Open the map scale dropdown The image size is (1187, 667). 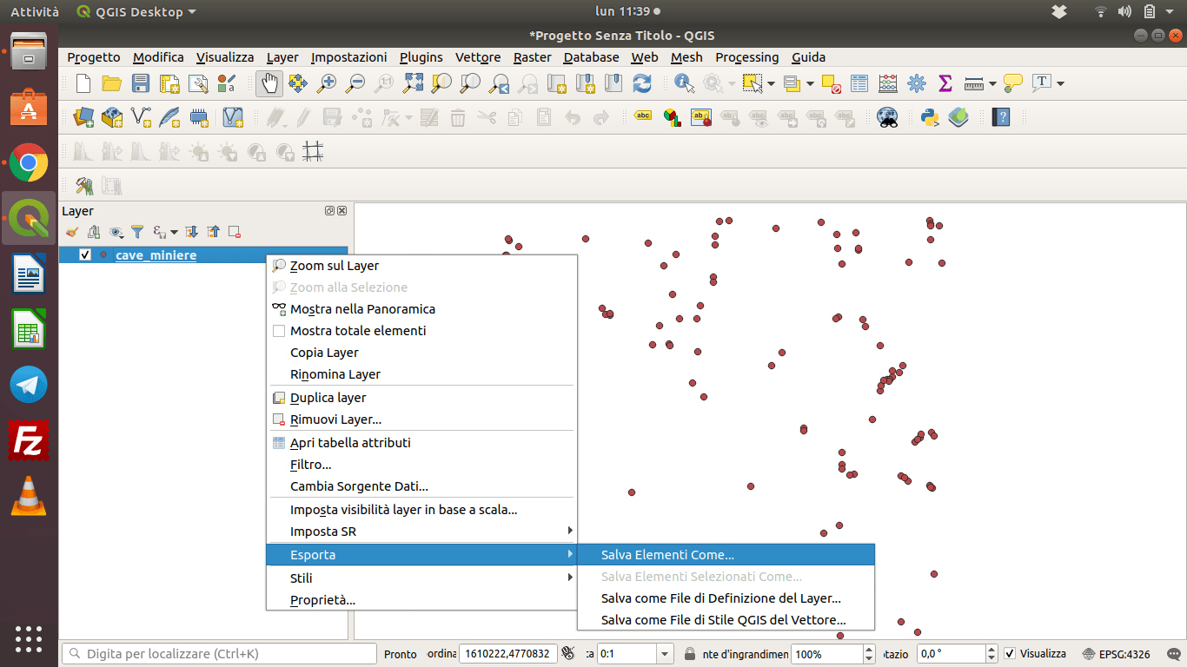pyautogui.click(x=666, y=654)
